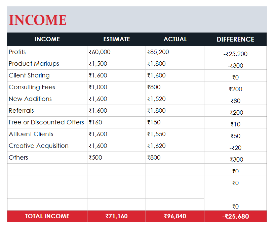Select the Profits estimate ₹60,000 cell

click(100, 52)
